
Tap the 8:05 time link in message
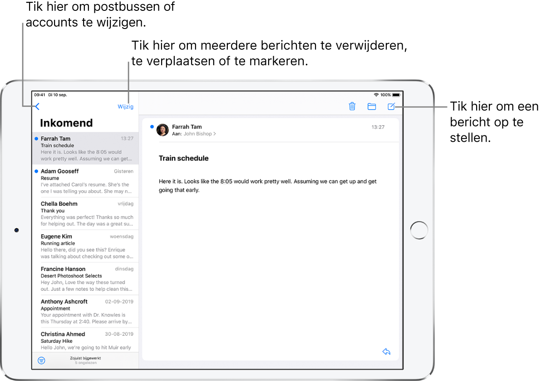coord(226,182)
